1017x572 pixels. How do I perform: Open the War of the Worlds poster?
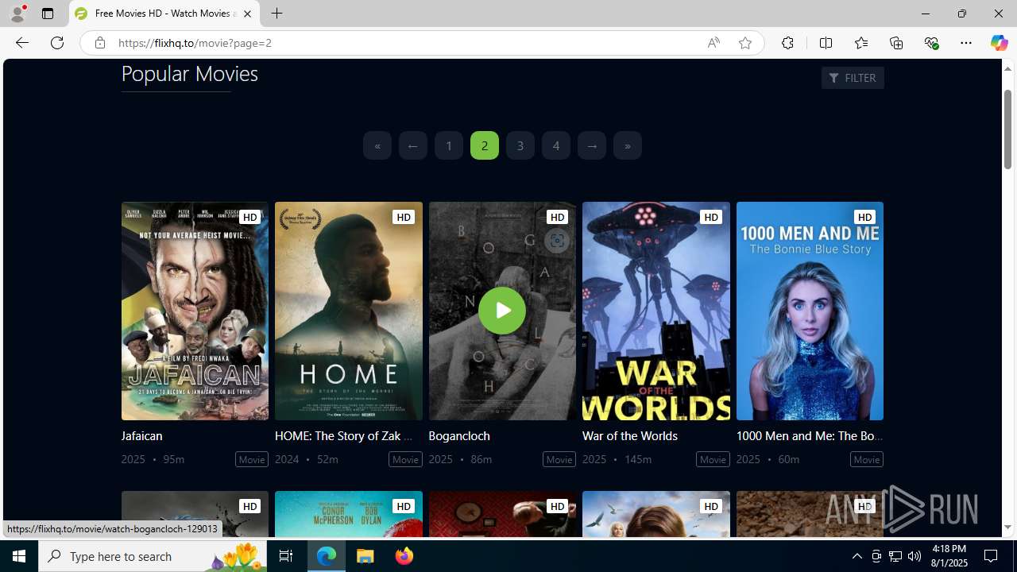(656, 311)
